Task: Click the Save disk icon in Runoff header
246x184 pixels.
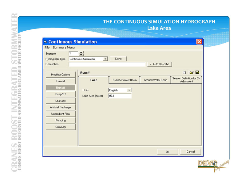Action: [197, 72]
